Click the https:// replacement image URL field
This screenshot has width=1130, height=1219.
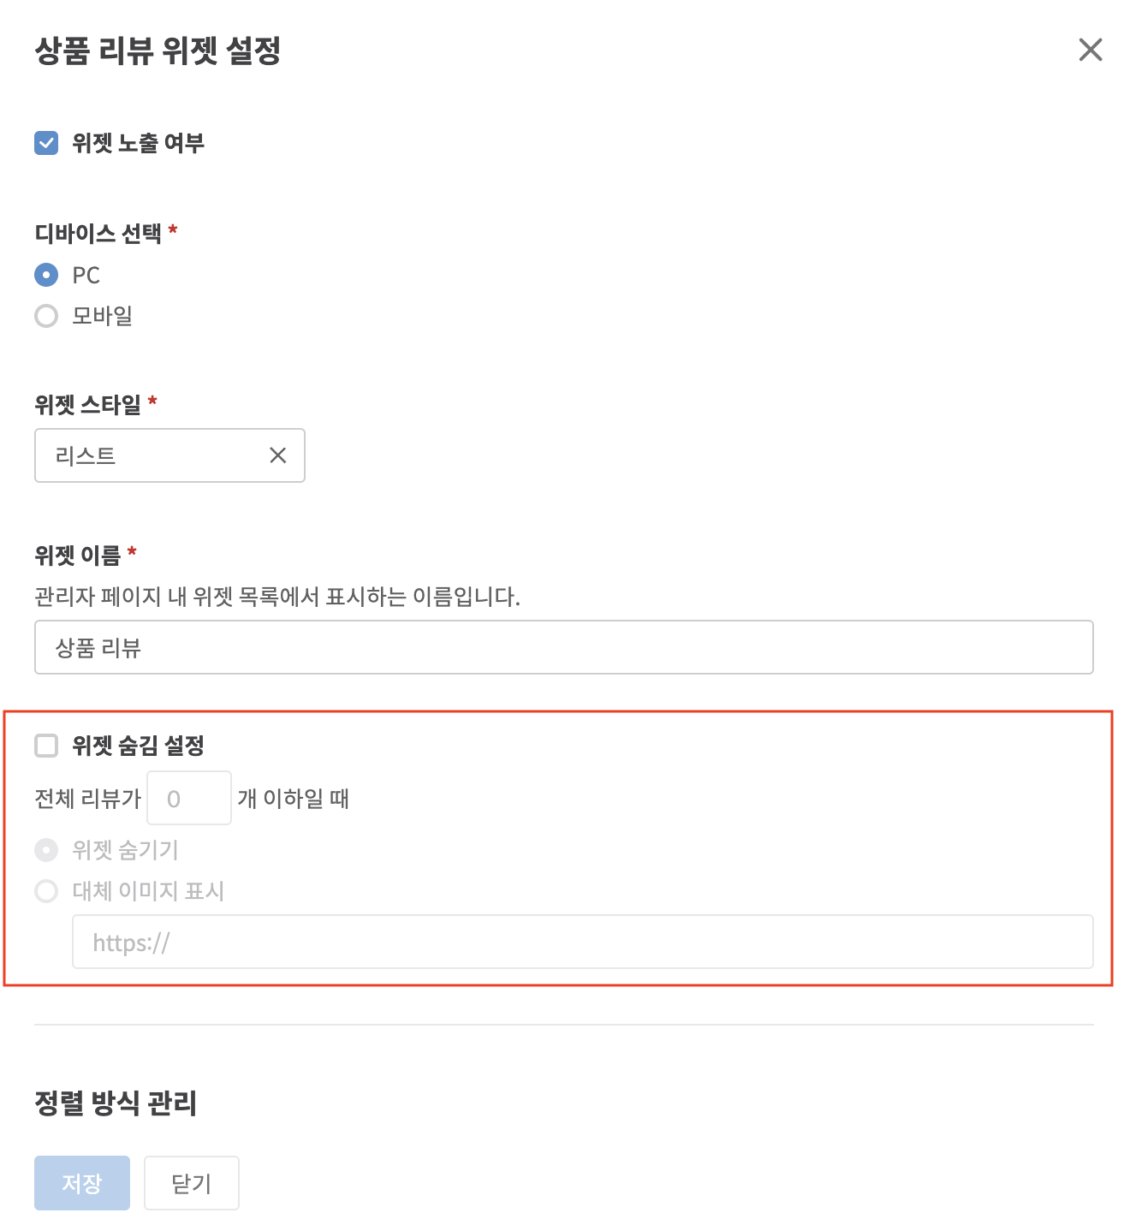(583, 942)
